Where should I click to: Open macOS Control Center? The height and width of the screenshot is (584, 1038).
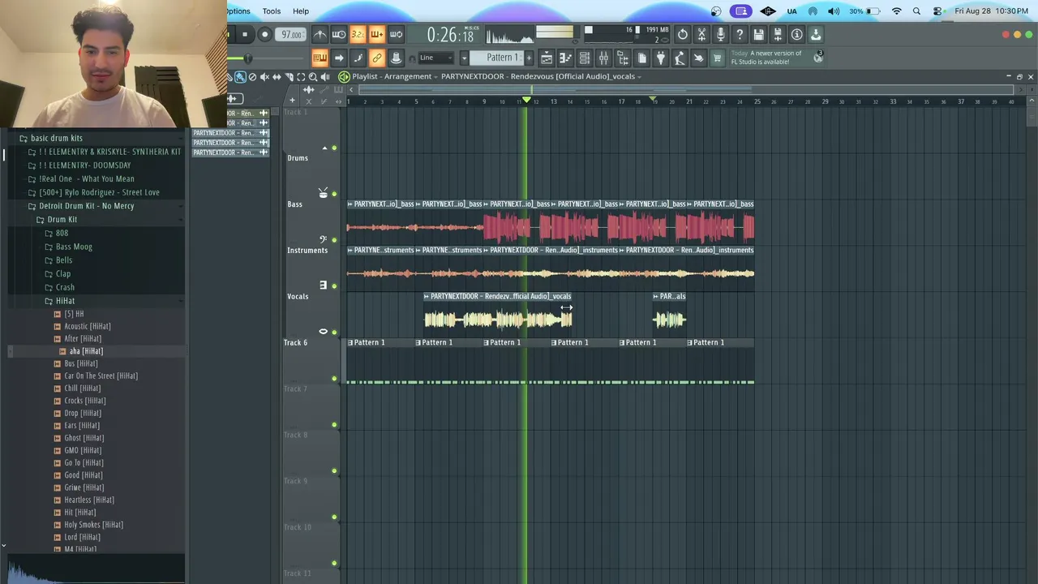click(x=937, y=11)
